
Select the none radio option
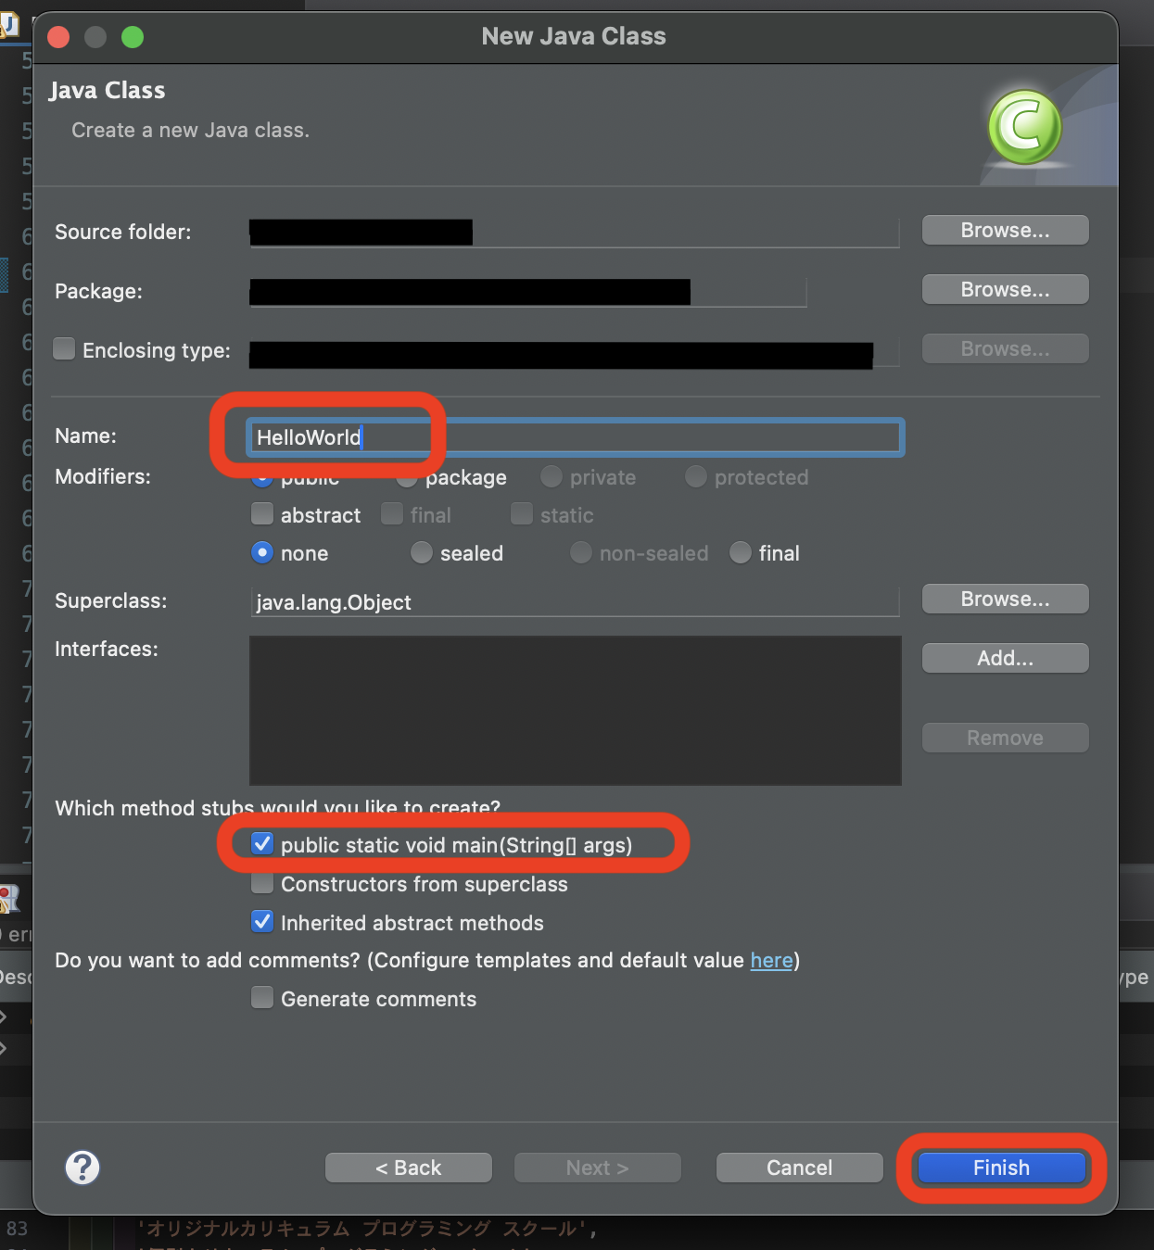(x=262, y=553)
